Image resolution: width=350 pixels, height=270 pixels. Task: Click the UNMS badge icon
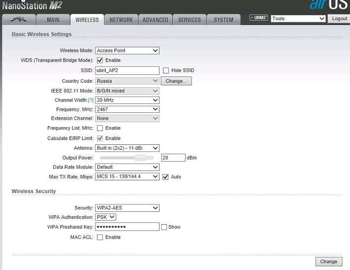click(x=258, y=18)
